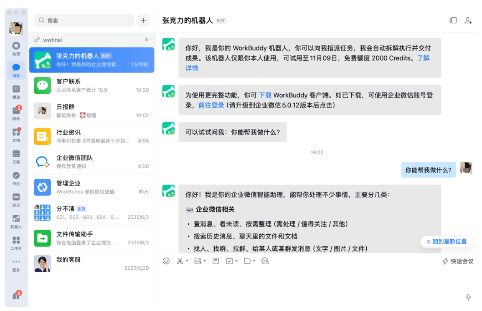Open the emoji picker in the input toolbar
This screenshot has width=482, height=311.
point(166,261)
